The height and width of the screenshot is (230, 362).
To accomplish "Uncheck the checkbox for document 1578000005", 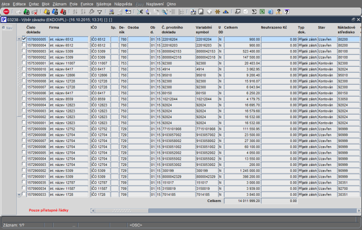I will (x=24, y=39).
